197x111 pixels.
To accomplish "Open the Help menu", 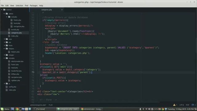I will [41, 6].
